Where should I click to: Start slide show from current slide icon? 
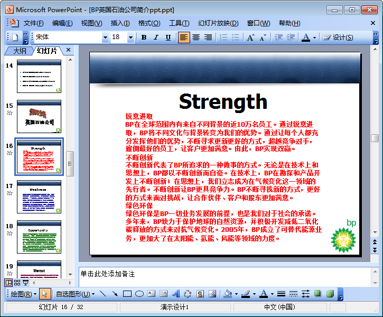25,283
